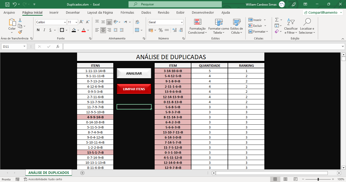Click the fill color bucket swatch
Viewport: 346px width, 182px height.
coord(74,30)
